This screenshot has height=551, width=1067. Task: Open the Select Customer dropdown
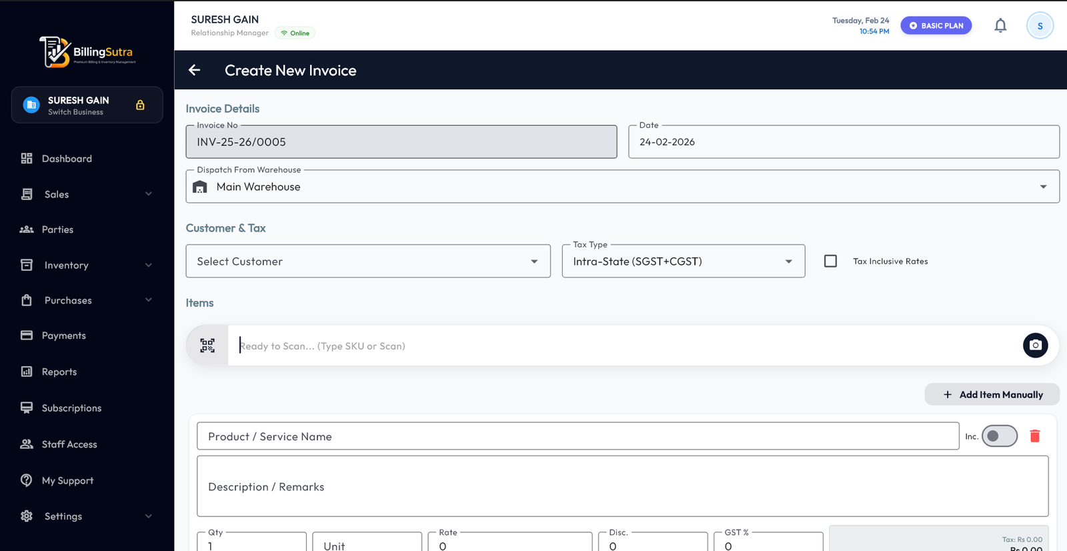point(368,261)
